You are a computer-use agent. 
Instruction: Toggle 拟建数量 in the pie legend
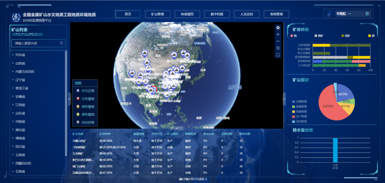[299, 111]
